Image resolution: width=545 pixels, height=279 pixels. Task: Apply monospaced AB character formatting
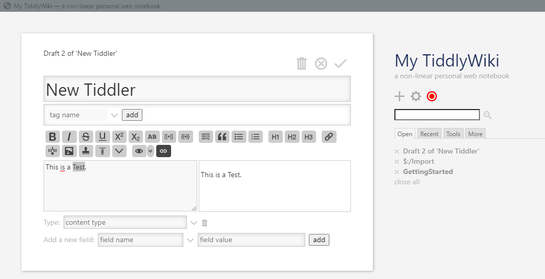pyautogui.click(x=152, y=137)
